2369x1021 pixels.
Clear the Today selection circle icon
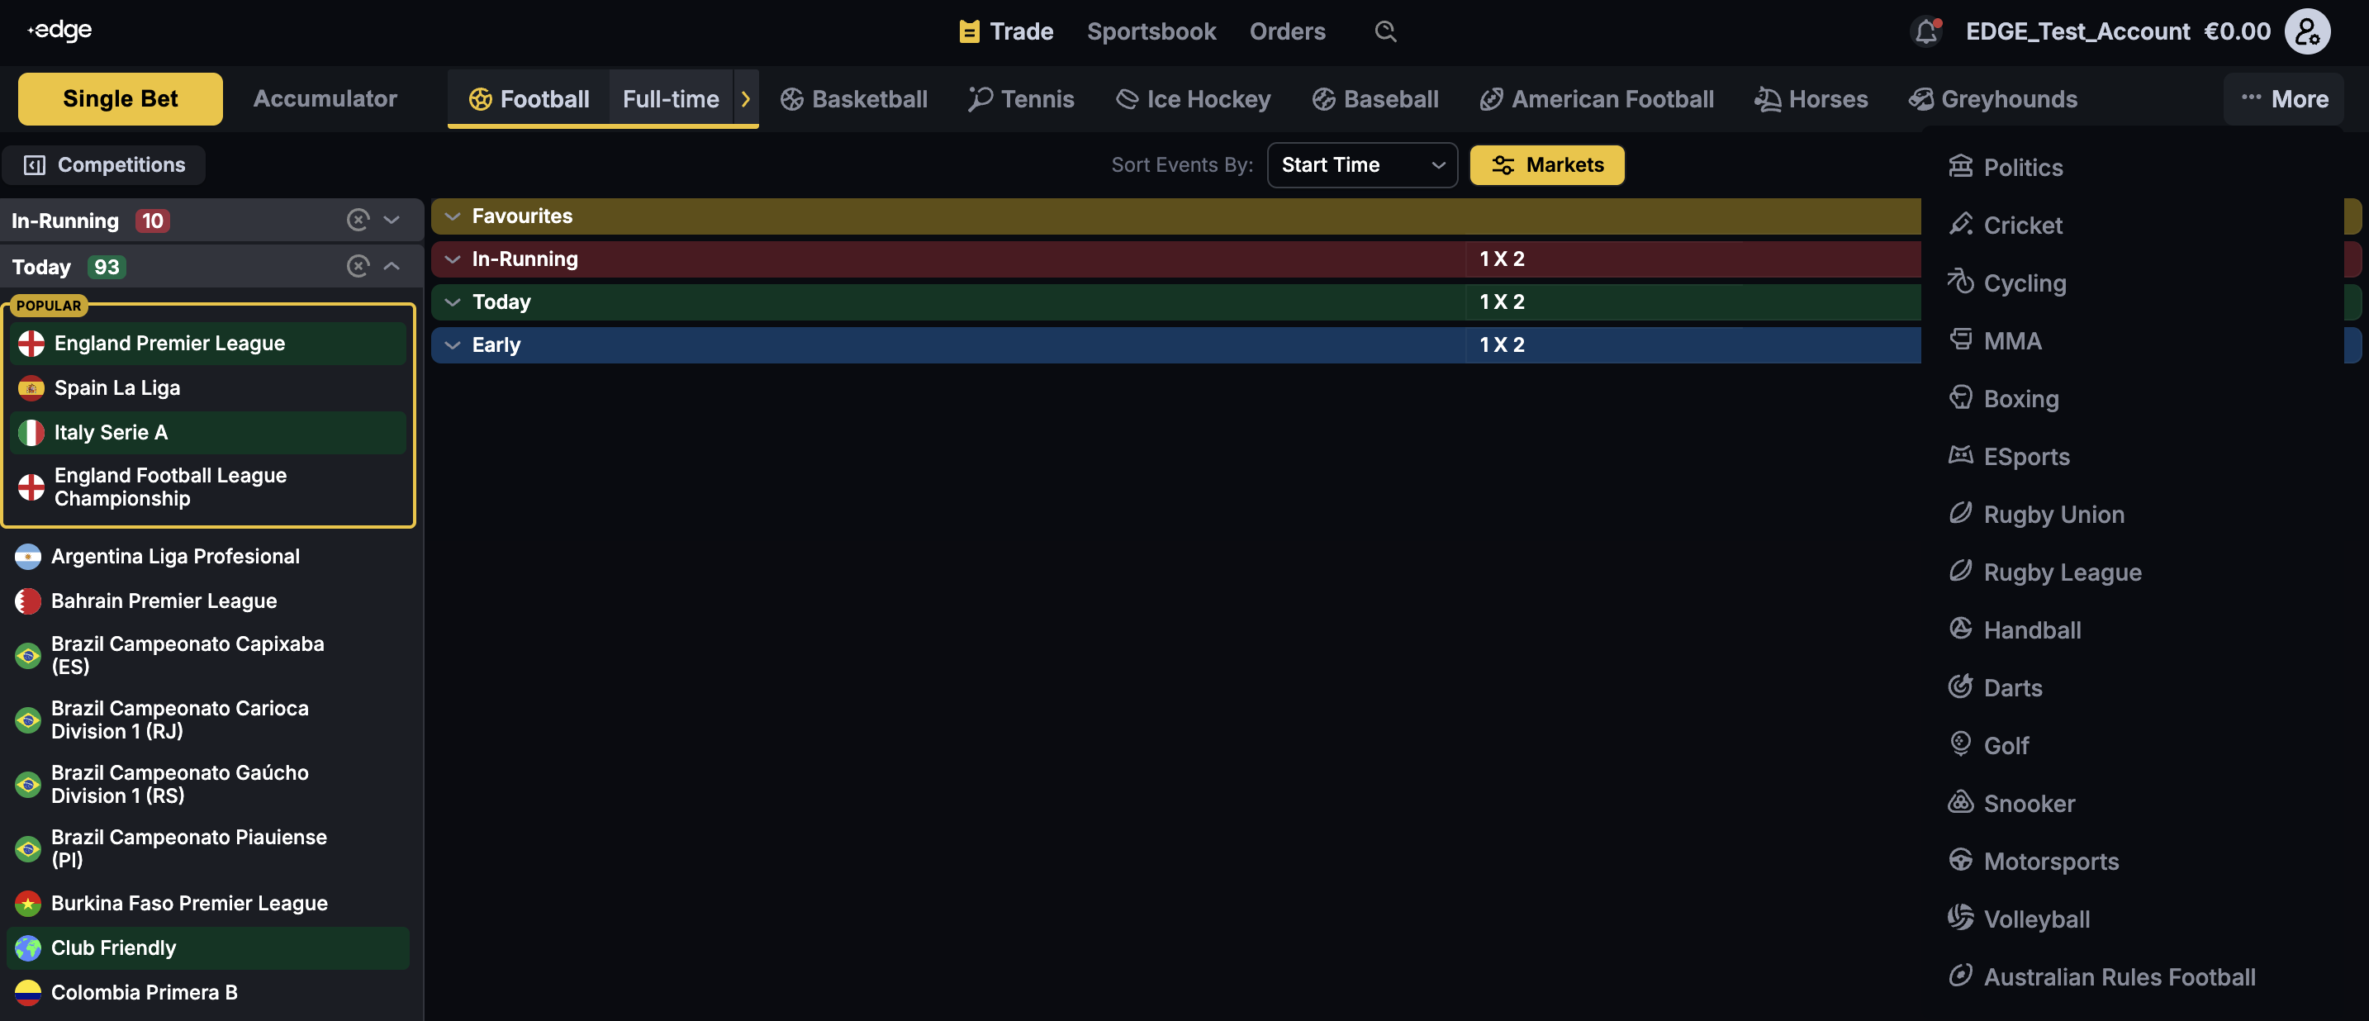(358, 267)
